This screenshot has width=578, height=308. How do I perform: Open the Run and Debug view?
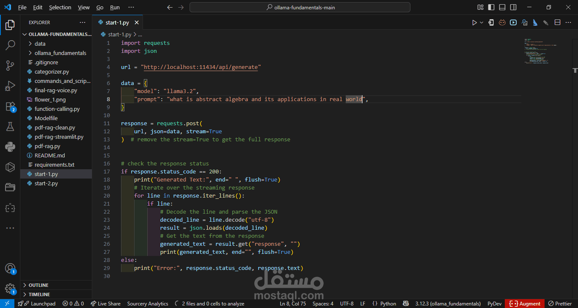pyautogui.click(x=10, y=86)
